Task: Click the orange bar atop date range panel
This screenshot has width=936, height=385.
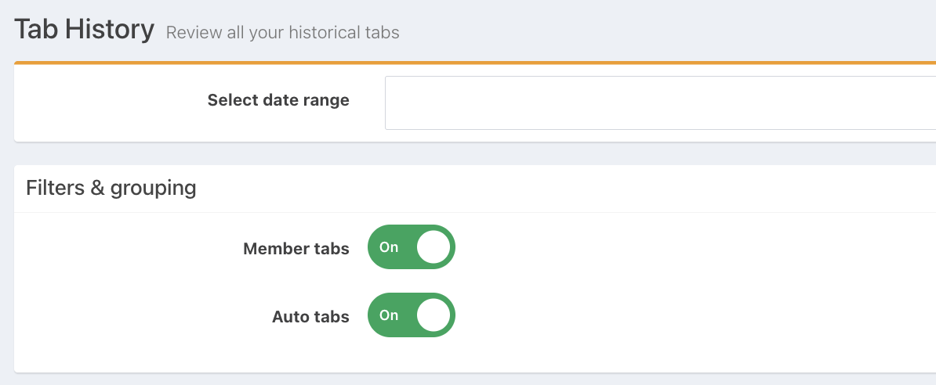Action: point(470,63)
